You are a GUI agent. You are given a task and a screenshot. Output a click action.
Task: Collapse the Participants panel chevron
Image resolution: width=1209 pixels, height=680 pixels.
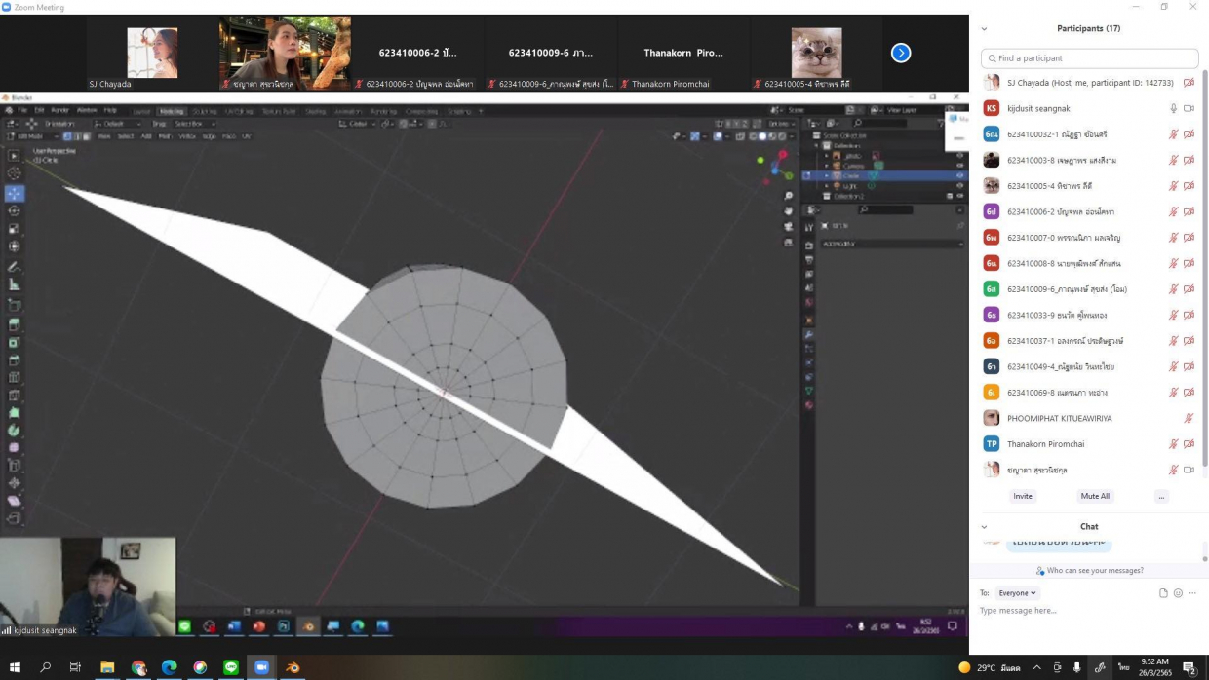coord(984,29)
